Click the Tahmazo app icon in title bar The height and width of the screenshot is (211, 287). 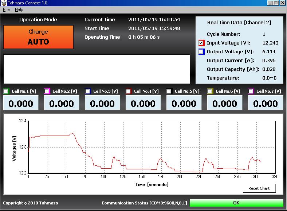(3, 3)
